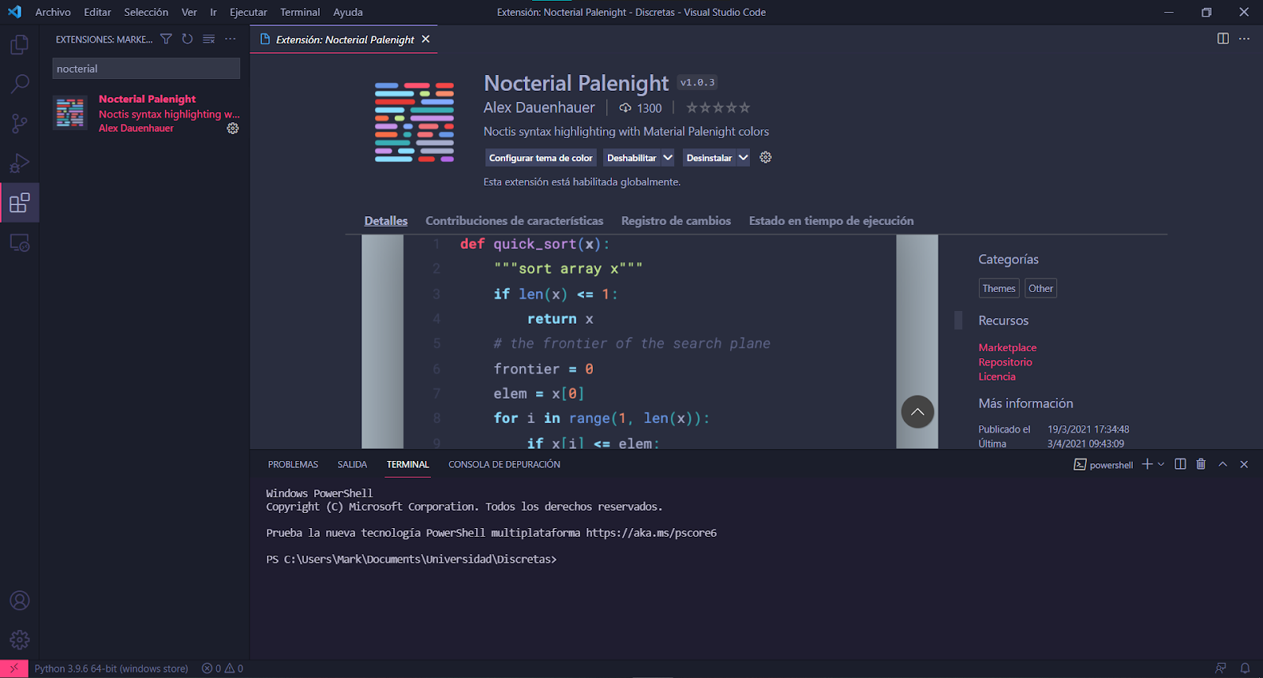Open the Search view in activity bar
The height and width of the screenshot is (678, 1263).
point(20,84)
